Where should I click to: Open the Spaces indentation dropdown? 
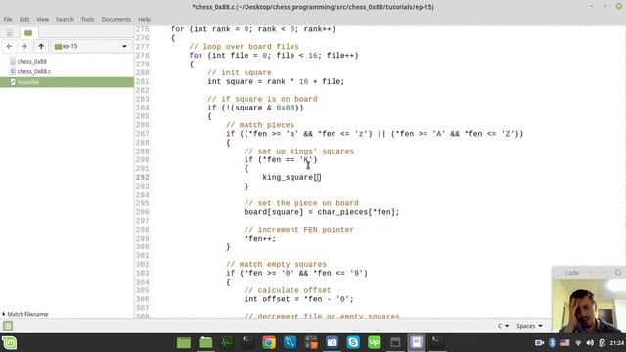(529, 326)
